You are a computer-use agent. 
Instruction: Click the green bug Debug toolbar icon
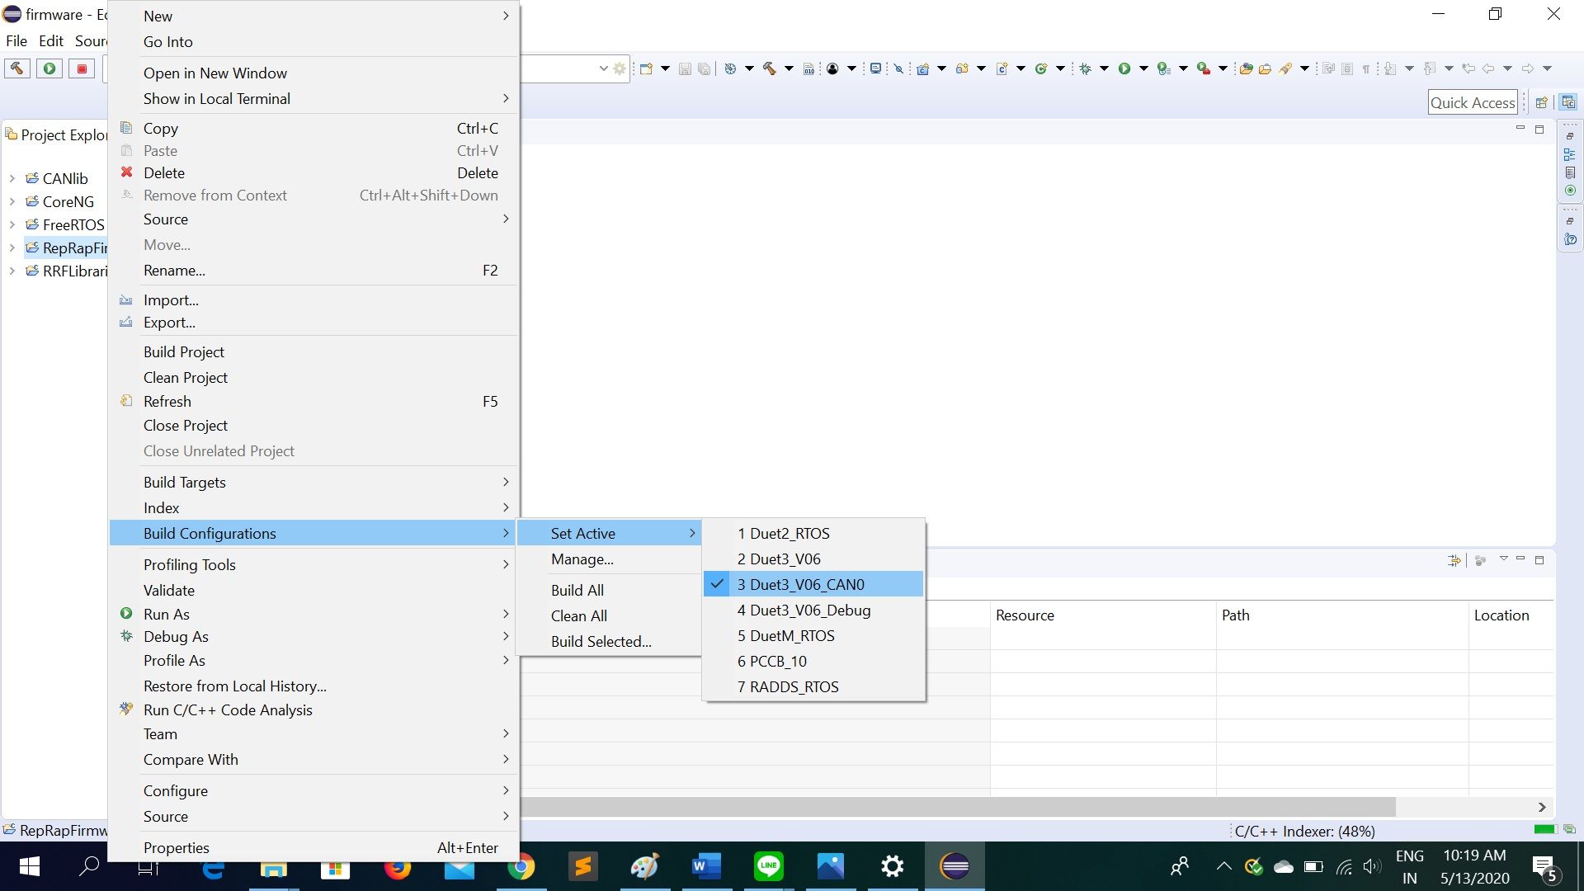pos(1086,68)
